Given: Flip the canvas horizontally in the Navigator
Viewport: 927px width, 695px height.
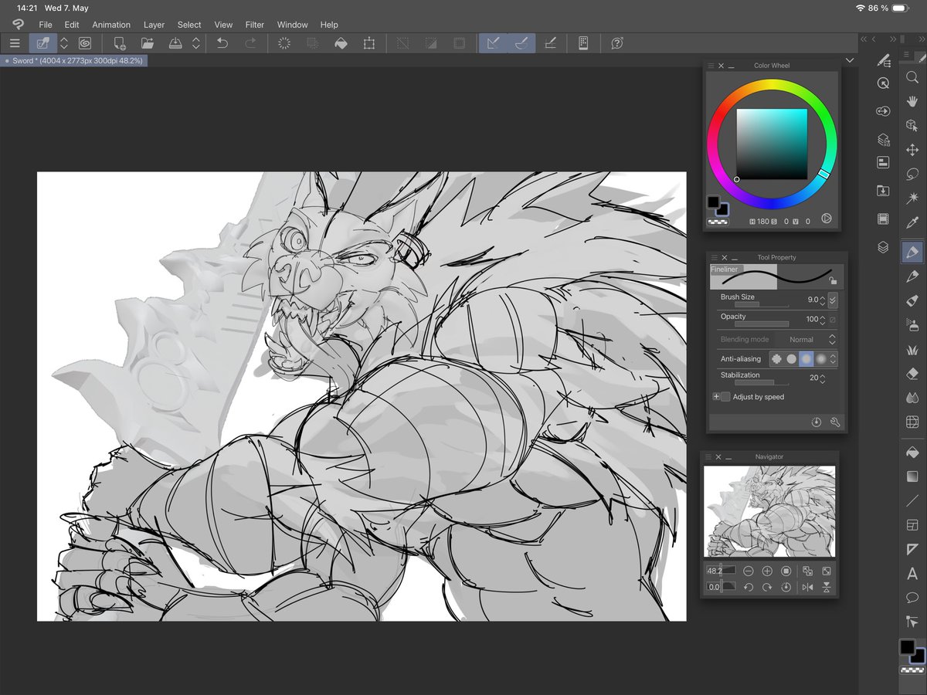Looking at the screenshot, I should pos(808,587).
